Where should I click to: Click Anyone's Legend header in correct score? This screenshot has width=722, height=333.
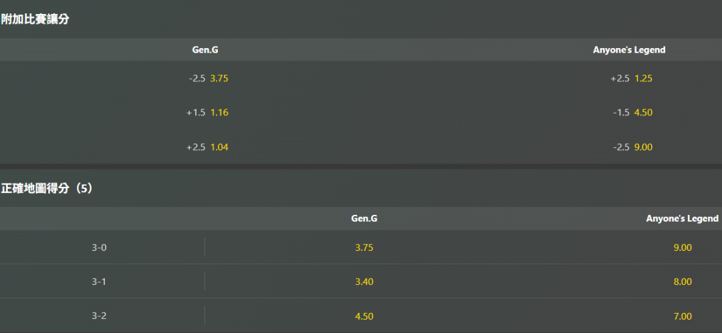[x=682, y=218]
